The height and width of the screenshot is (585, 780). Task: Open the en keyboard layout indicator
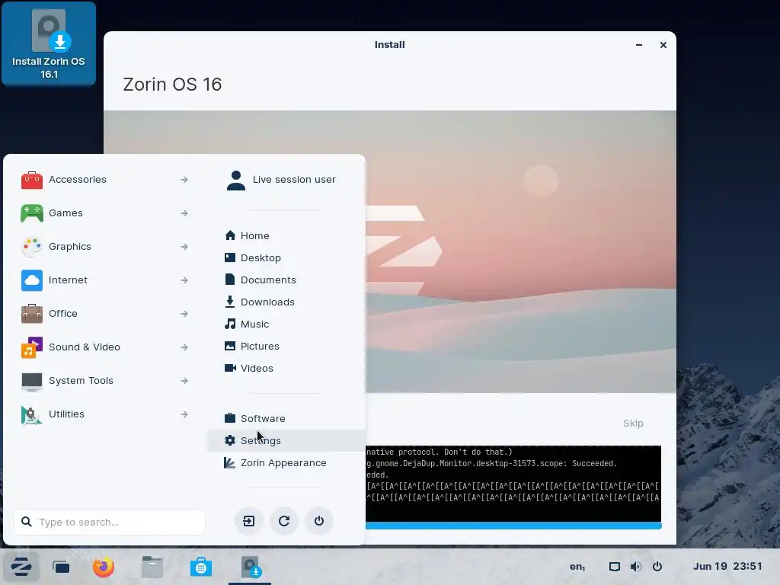(577, 567)
